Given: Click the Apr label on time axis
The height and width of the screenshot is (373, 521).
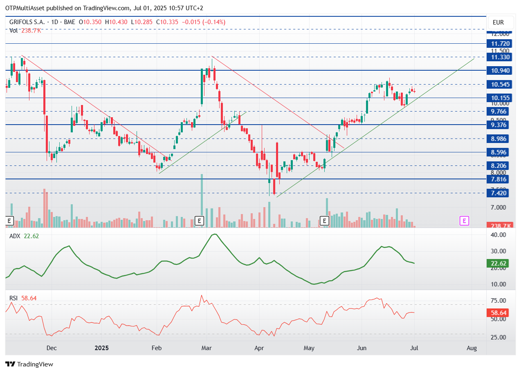Looking at the screenshot, I should pyautogui.click(x=259, y=348).
